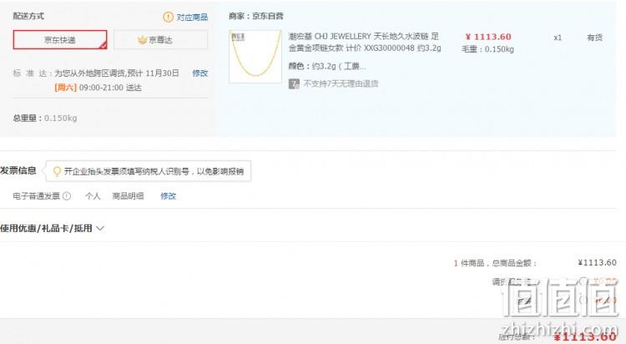
Task: Click the info icon beside 电子普通发票
Action: tap(67, 195)
